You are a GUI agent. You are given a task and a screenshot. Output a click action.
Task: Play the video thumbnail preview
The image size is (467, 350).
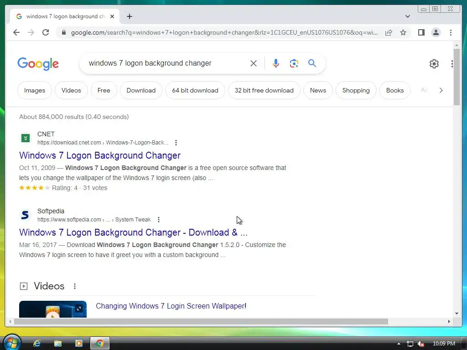tap(53, 309)
